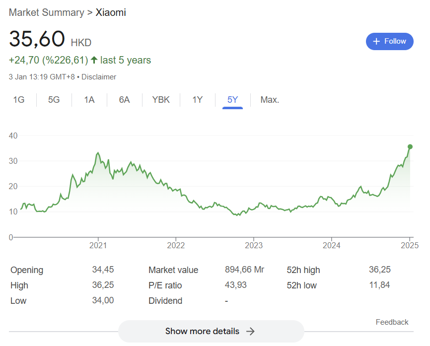Click the P/E ratio value 43,93
The height and width of the screenshot is (346, 430).
pos(235,285)
